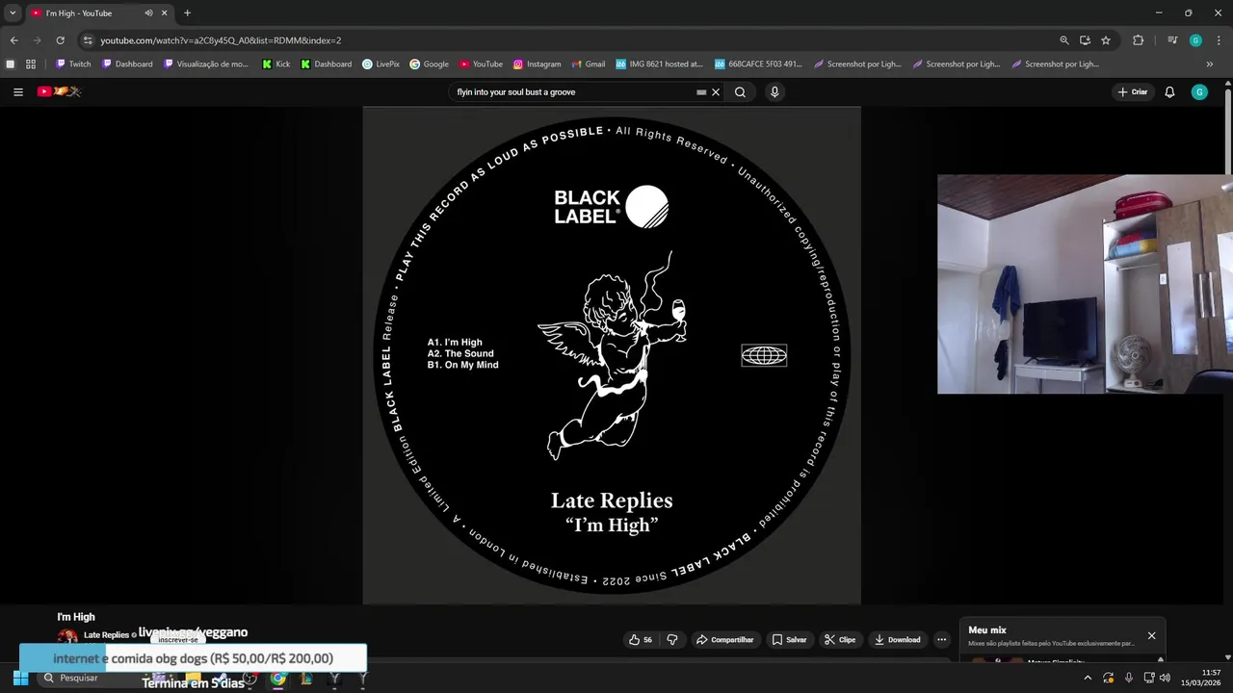Open the LivePix bookmark

click(380, 64)
